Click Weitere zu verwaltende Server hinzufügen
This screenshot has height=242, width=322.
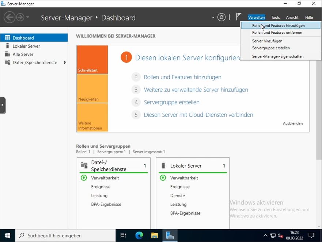tap(196, 90)
